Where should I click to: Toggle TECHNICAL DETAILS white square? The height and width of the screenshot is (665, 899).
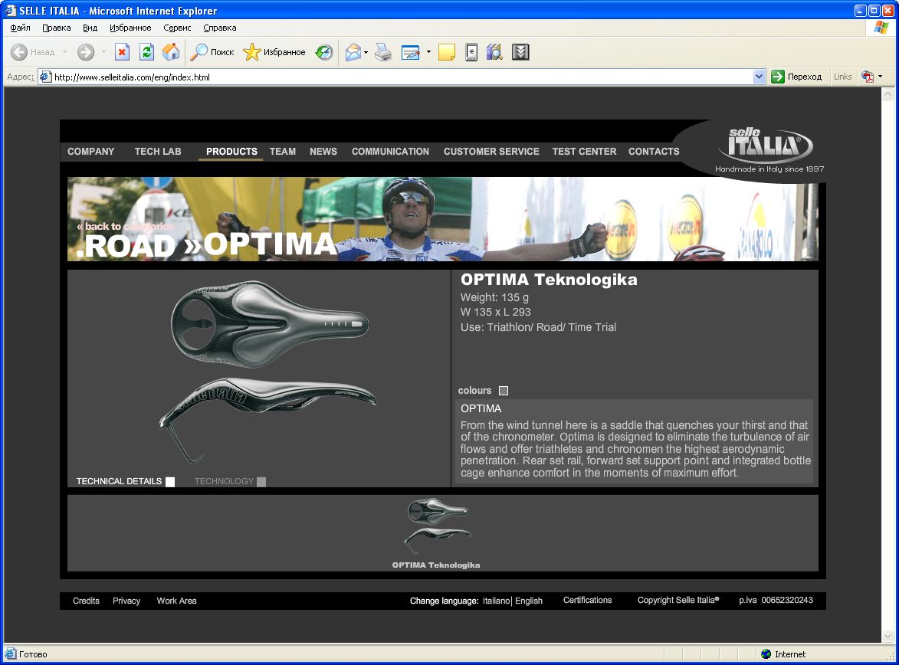click(x=170, y=482)
